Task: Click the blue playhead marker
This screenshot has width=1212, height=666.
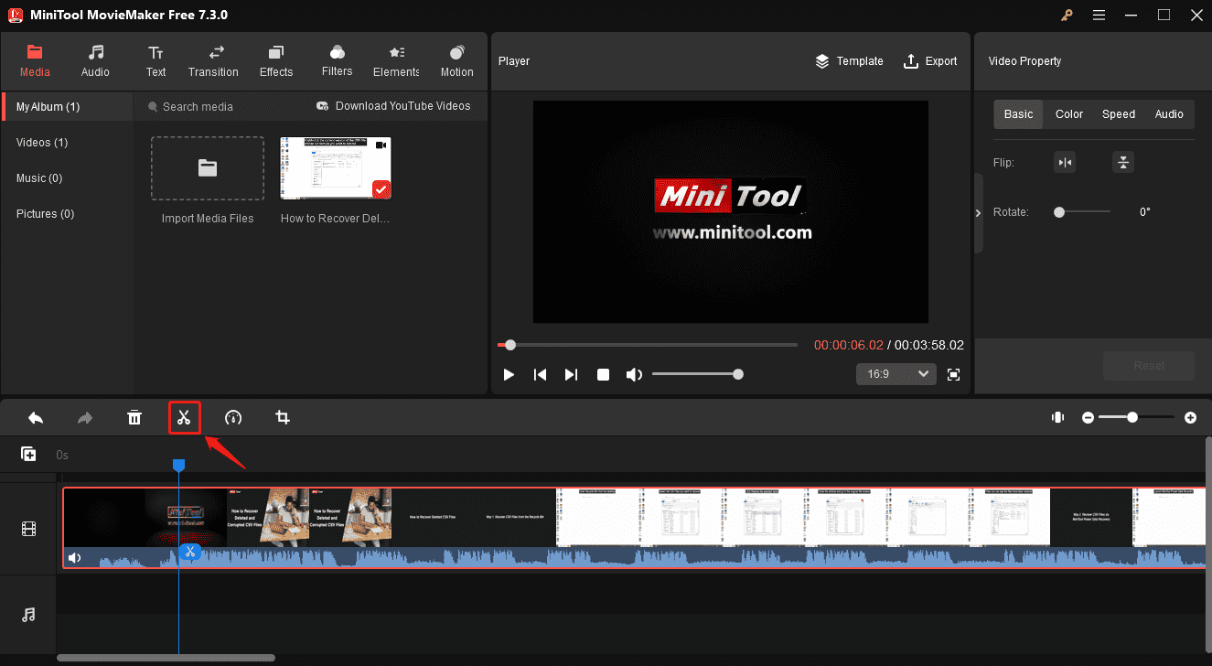Action: [179, 467]
